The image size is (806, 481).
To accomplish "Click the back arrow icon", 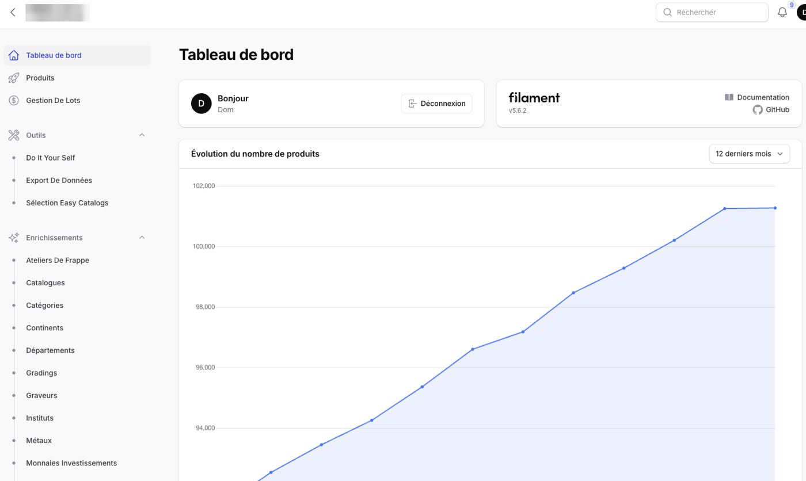I will pyautogui.click(x=13, y=12).
